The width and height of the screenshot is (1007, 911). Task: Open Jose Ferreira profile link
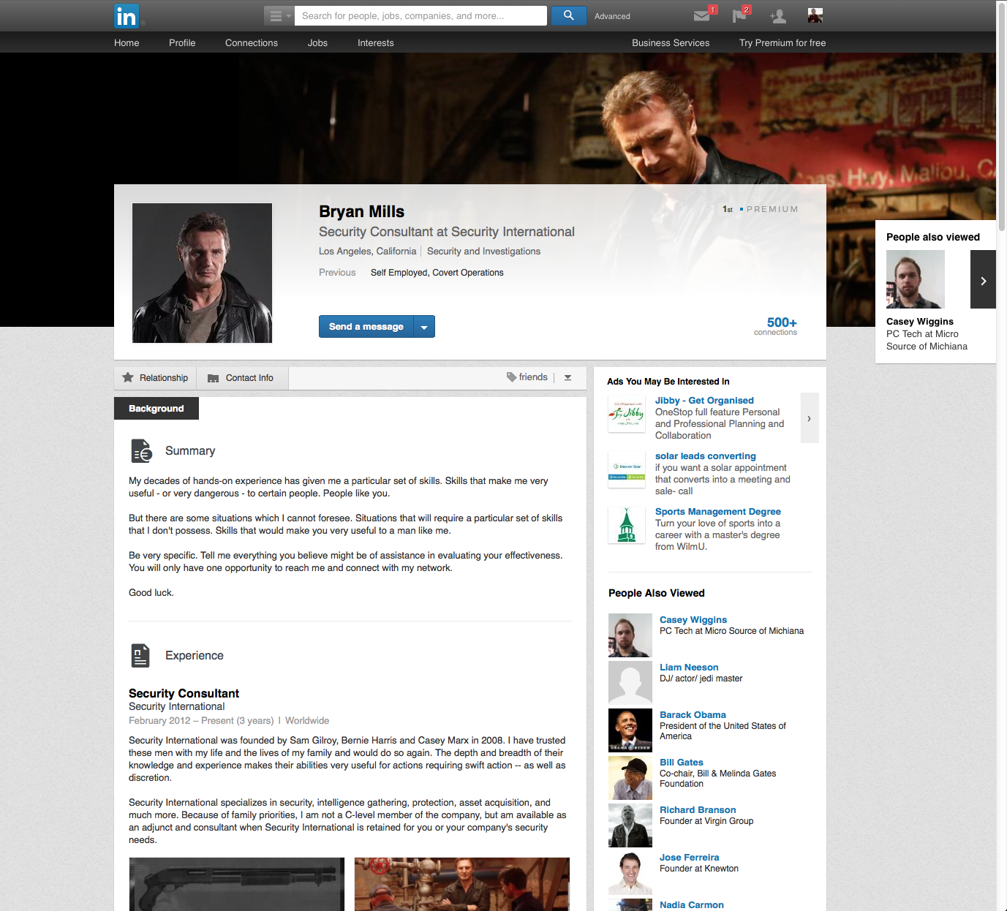point(690,858)
